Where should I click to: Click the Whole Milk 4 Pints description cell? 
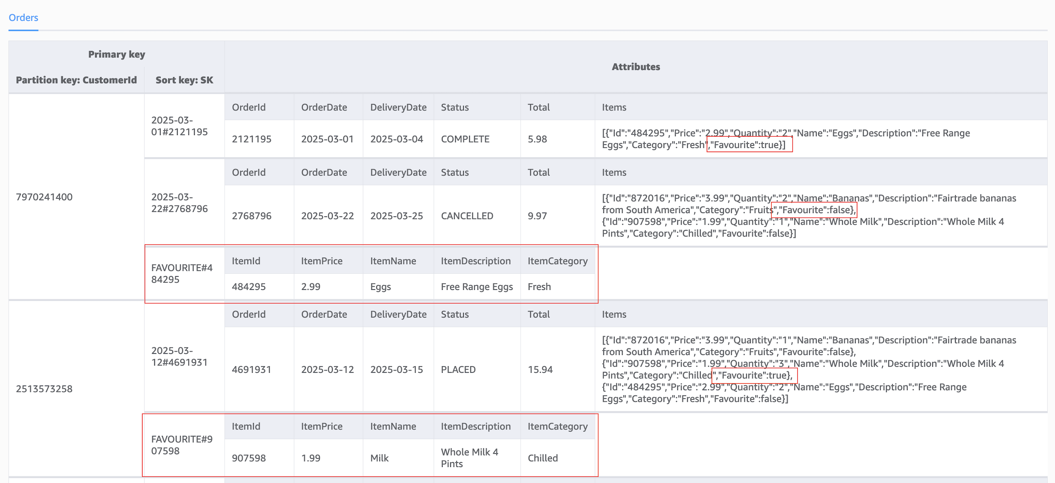tap(470, 458)
